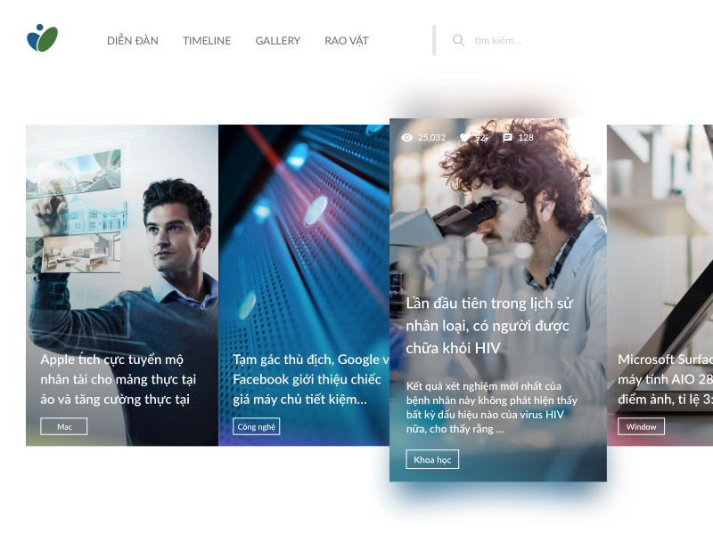Select the Công nghệ category tag
The width and height of the screenshot is (713, 534).
pos(257,426)
